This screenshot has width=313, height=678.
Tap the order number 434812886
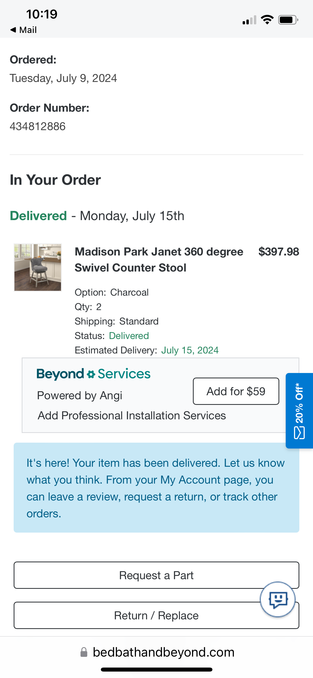[x=38, y=126]
